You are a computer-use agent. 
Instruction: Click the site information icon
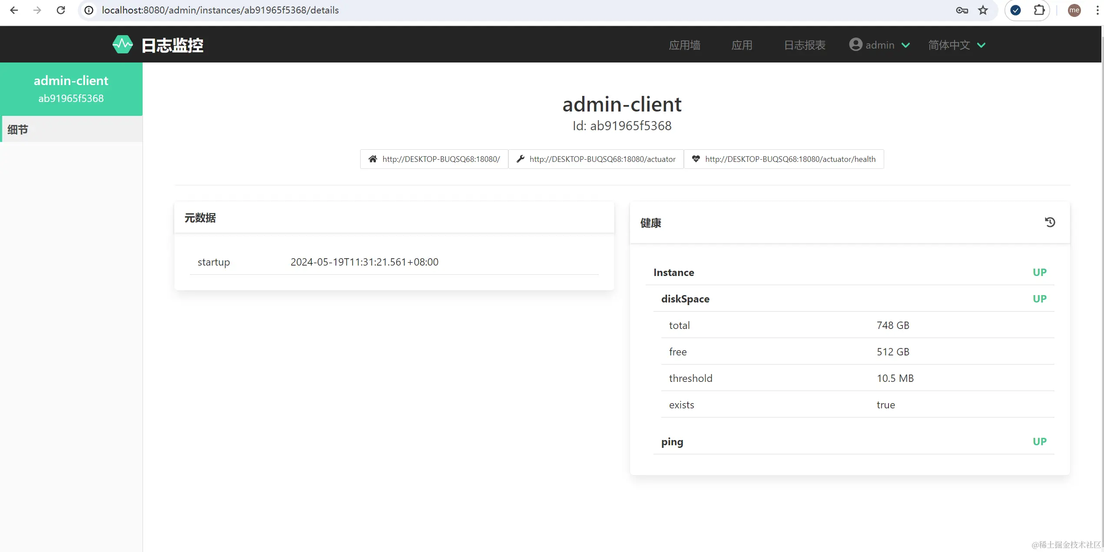[x=89, y=10]
